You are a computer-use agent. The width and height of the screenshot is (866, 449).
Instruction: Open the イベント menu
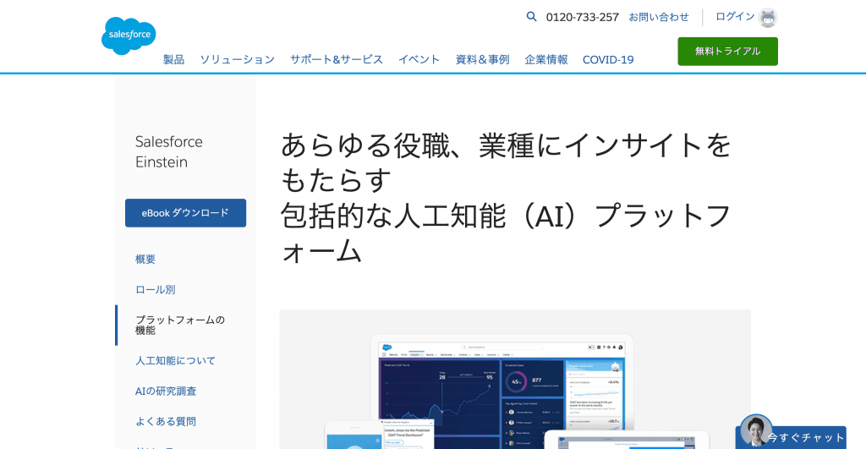pyautogui.click(x=419, y=60)
